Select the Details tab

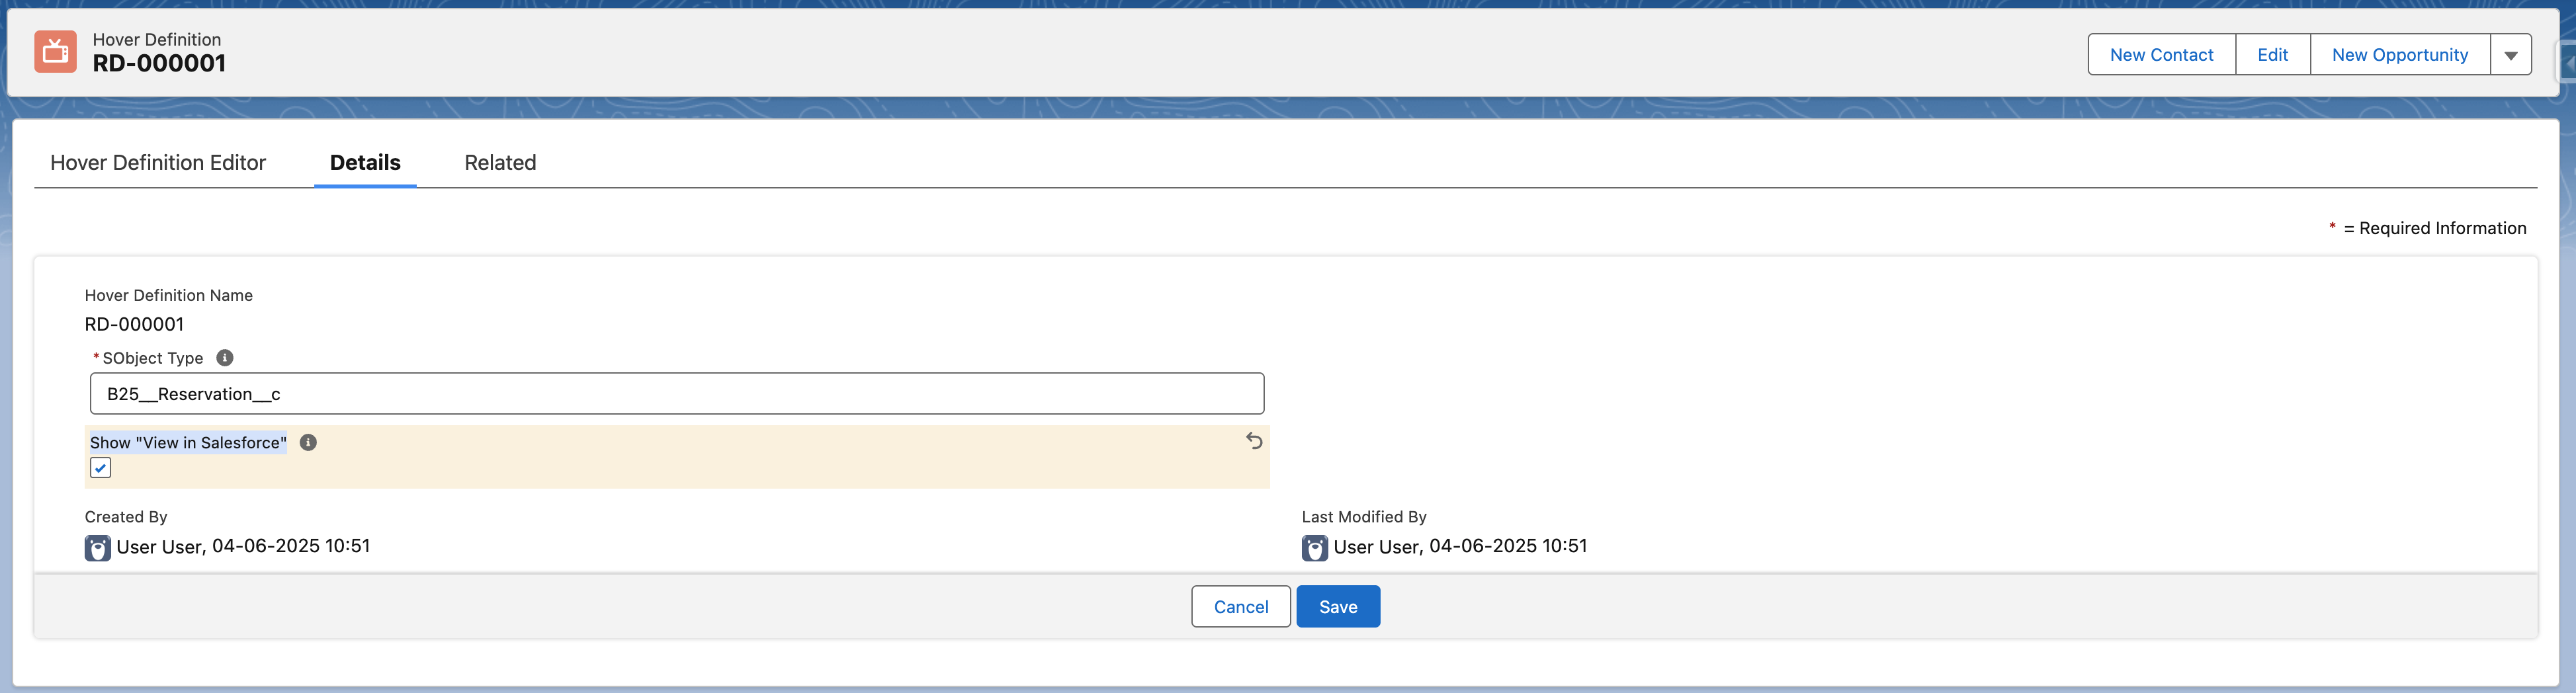click(364, 162)
